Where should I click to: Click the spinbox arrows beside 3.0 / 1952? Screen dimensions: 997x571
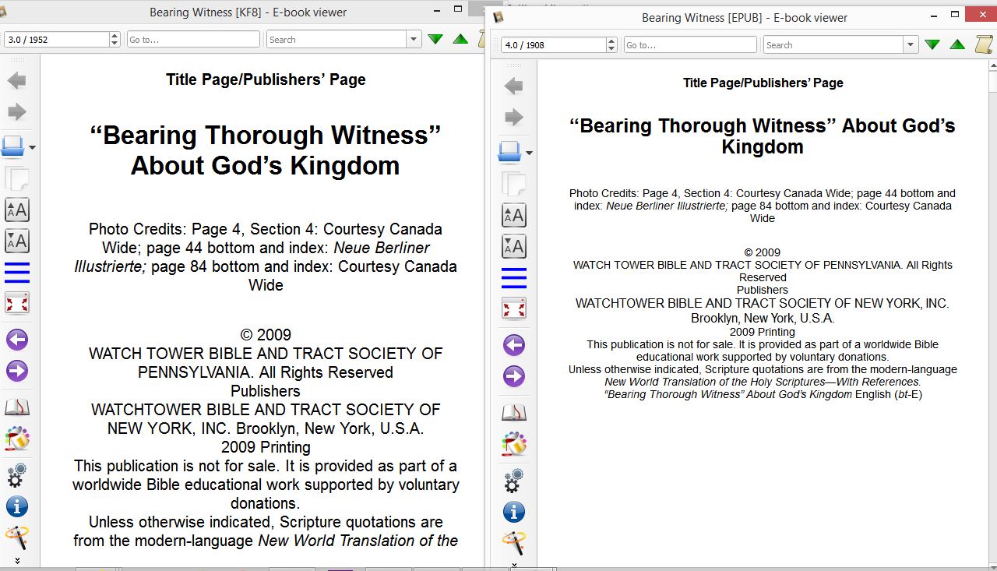(x=115, y=40)
